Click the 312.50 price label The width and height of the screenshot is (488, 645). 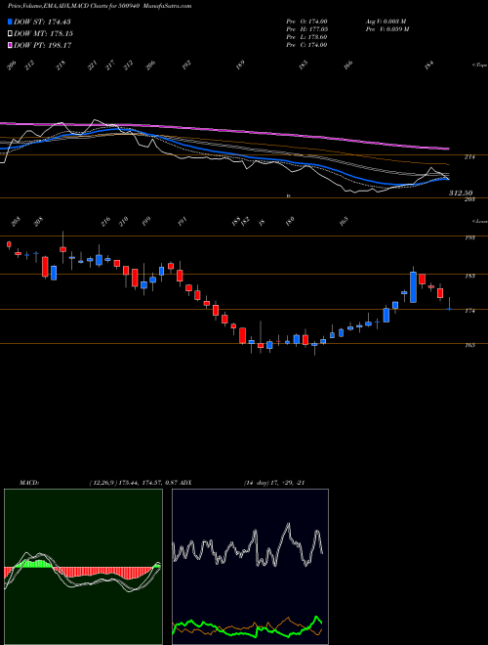[x=461, y=193]
